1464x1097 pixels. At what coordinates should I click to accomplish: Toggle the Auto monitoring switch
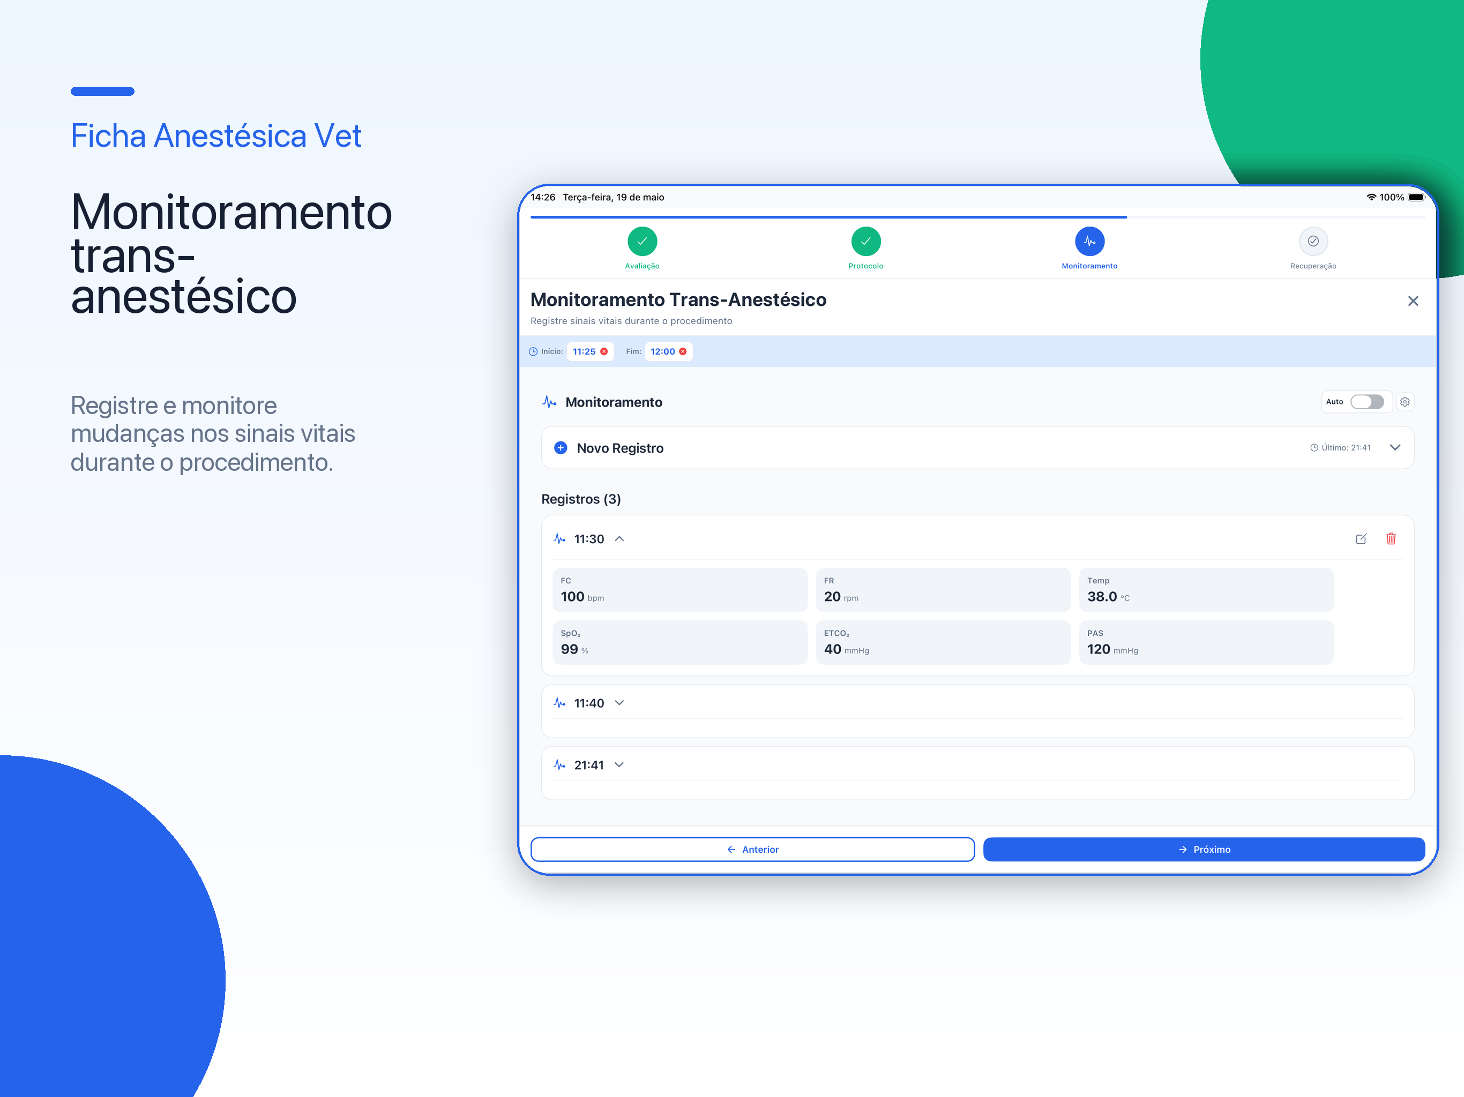tap(1368, 402)
